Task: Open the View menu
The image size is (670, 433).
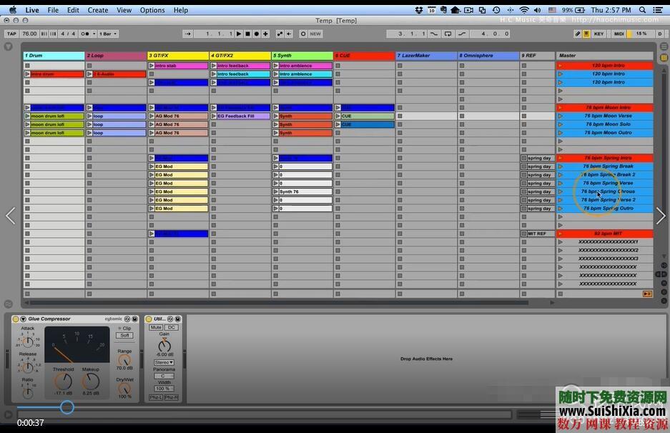Action: [124, 10]
